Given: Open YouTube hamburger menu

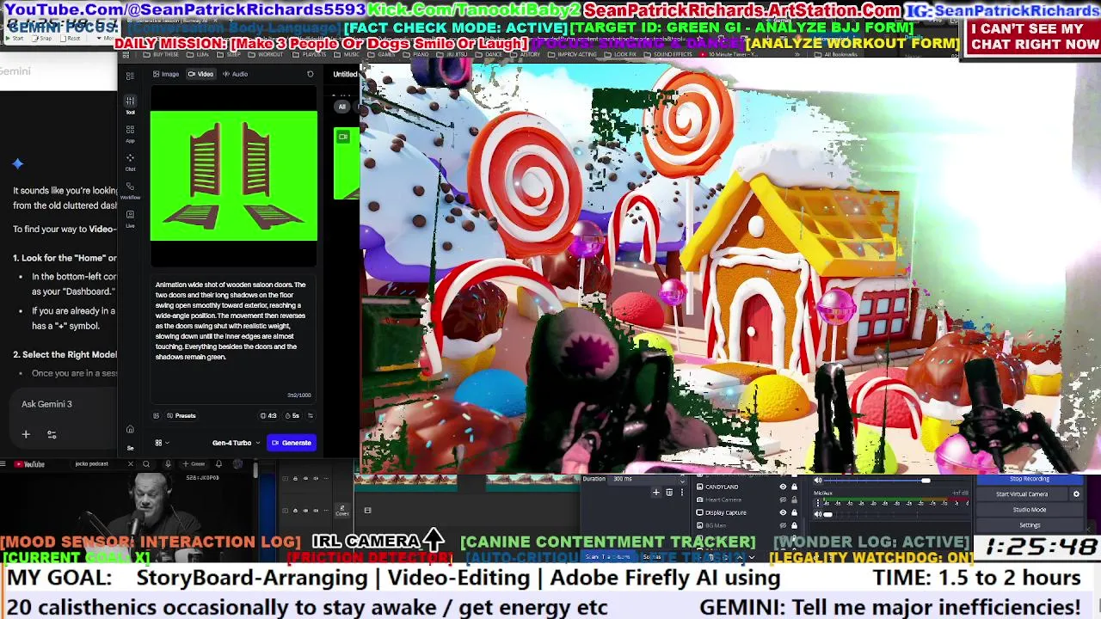Looking at the screenshot, I should tap(3, 464).
